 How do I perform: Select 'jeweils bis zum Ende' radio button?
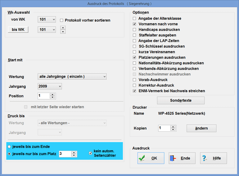tap(11, 147)
